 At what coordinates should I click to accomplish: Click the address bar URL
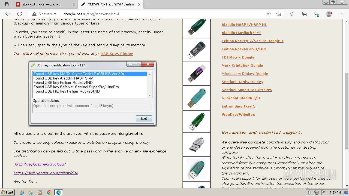(91, 14)
